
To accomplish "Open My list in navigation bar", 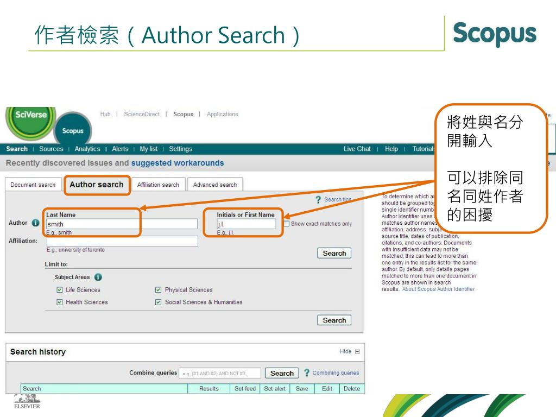I will coord(149,149).
